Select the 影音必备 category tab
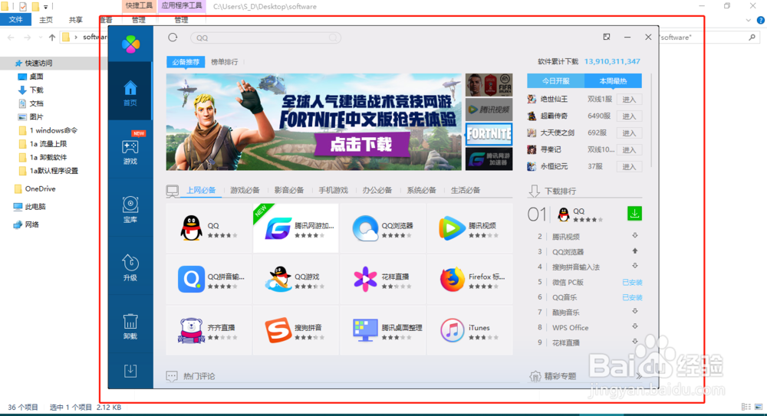This screenshot has width=767, height=416. pyautogui.click(x=289, y=190)
